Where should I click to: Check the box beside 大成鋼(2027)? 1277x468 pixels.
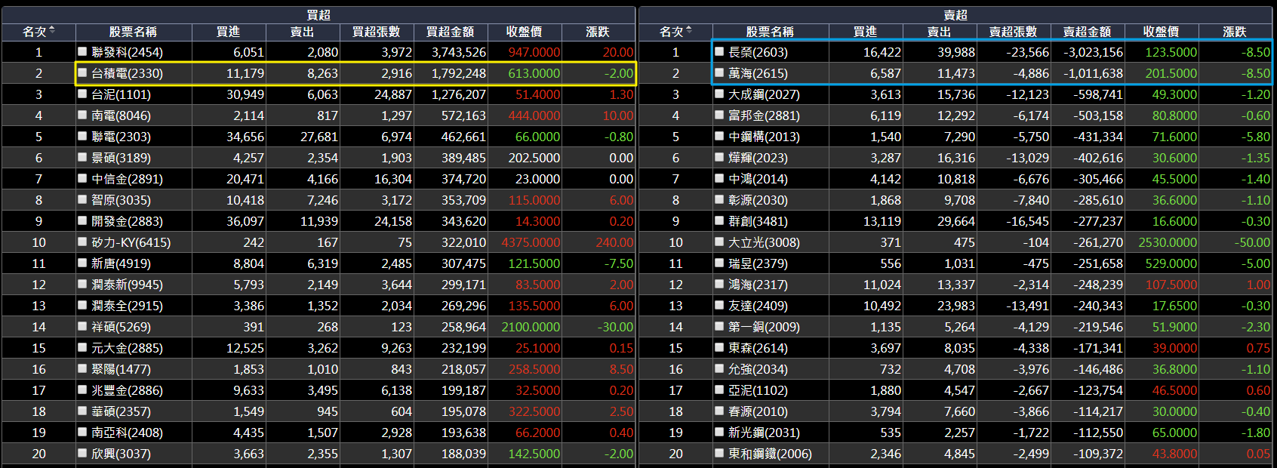point(719,94)
